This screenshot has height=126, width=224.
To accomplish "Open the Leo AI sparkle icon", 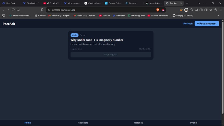I will point(211,10).
